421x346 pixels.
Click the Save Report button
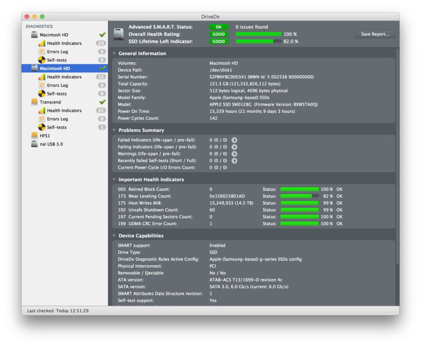tap(375, 34)
